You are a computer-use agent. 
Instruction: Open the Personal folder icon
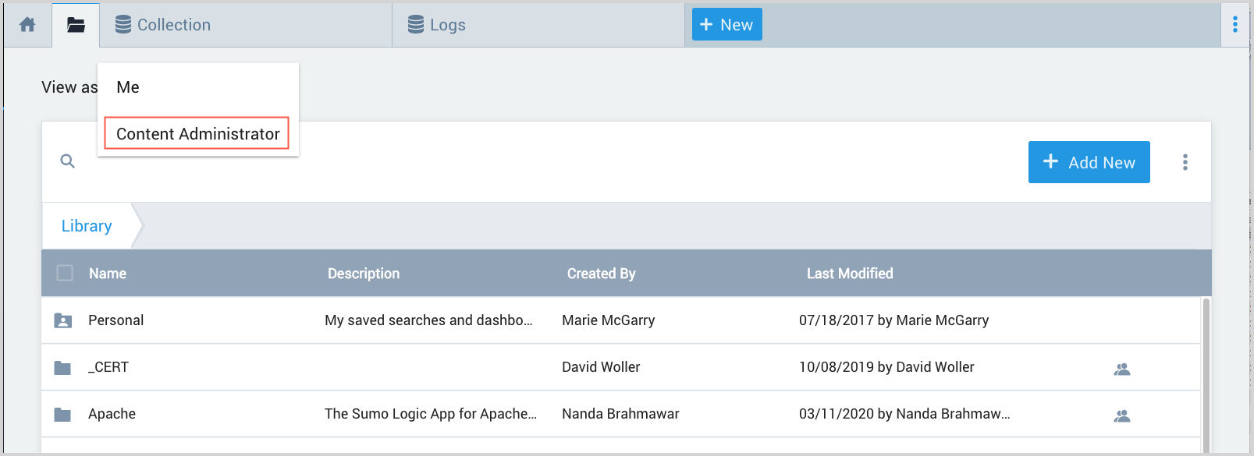pos(62,320)
